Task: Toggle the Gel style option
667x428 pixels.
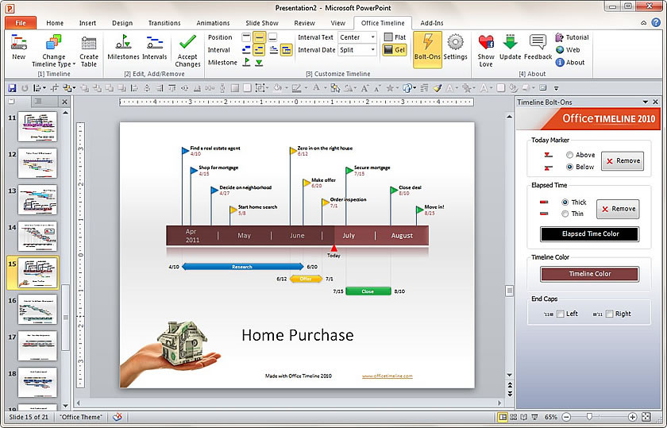Action: click(395, 50)
